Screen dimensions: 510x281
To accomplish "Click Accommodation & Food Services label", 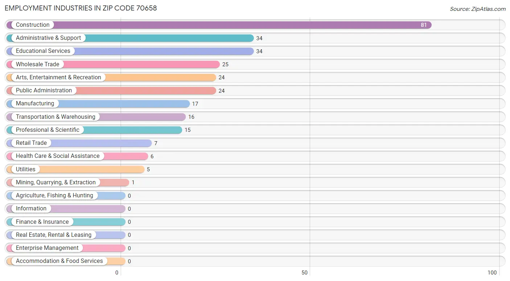I will [x=59, y=261].
